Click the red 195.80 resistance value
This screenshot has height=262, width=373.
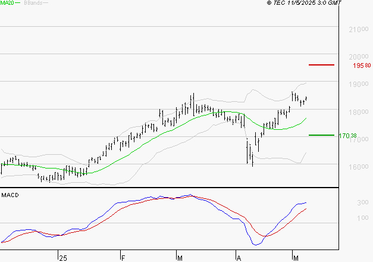click(x=362, y=65)
